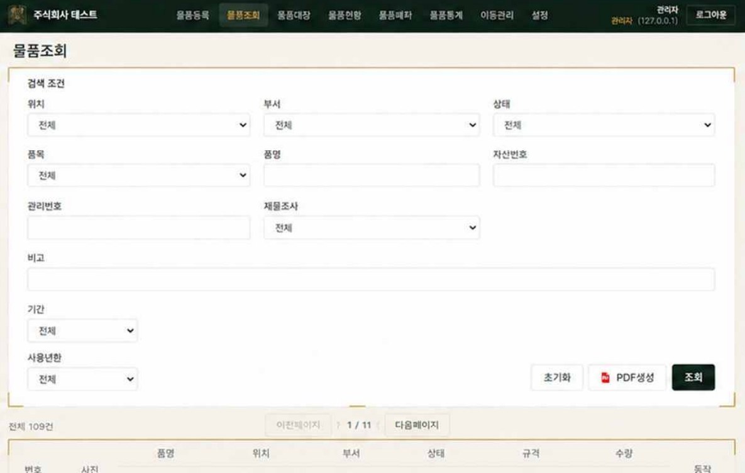Viewport: 745px width, 473px height.
Task: Click the 물품조회 page heading
Action: pos(40,50)
